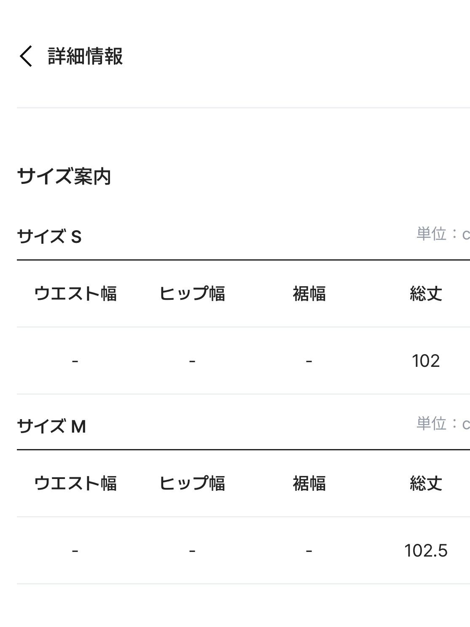Select ウエスト幅 header in サイズ M table
This screenshot has height=627, width=470.
[75, 483]
